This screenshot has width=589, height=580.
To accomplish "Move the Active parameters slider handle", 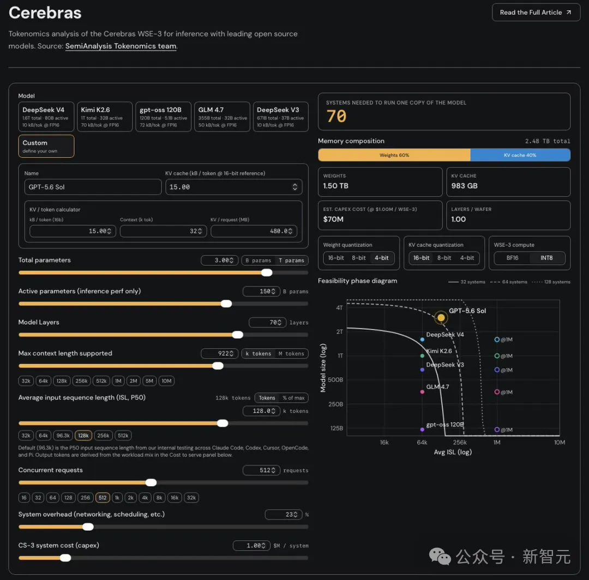I will (226, 304).
